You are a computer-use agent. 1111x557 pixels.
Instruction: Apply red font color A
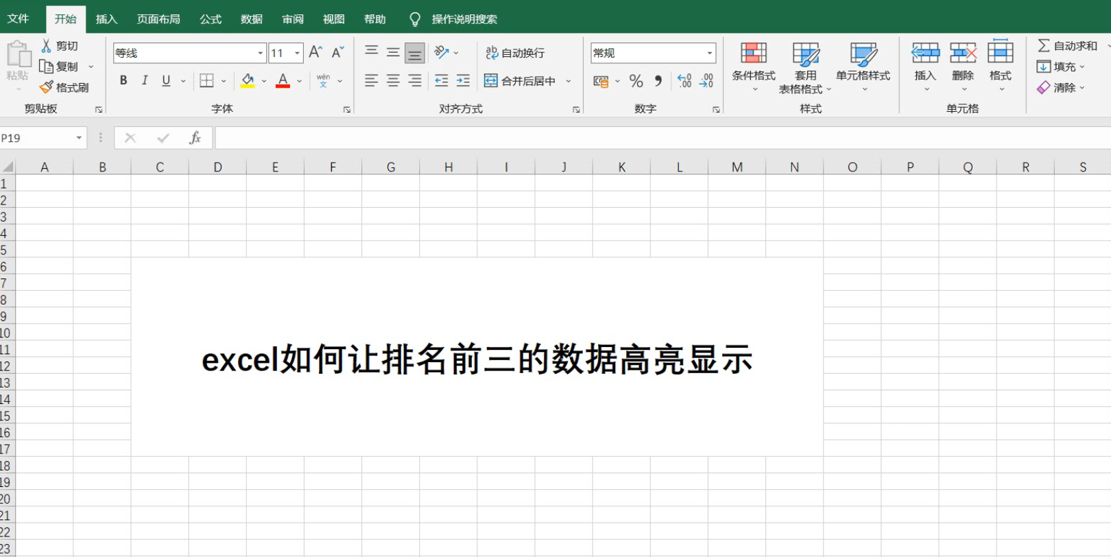tap(283, 80)
